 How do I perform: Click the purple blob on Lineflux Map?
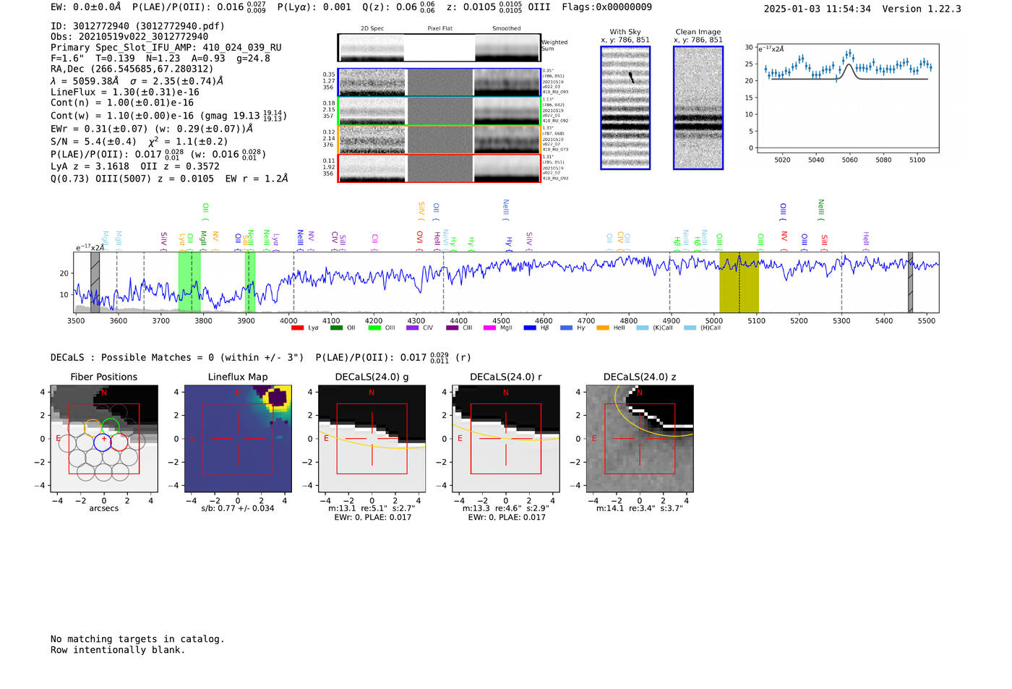click(276, 395)
